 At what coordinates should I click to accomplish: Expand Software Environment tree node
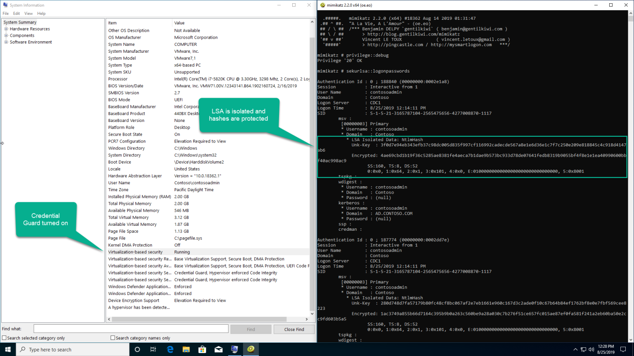click(6, 42)
